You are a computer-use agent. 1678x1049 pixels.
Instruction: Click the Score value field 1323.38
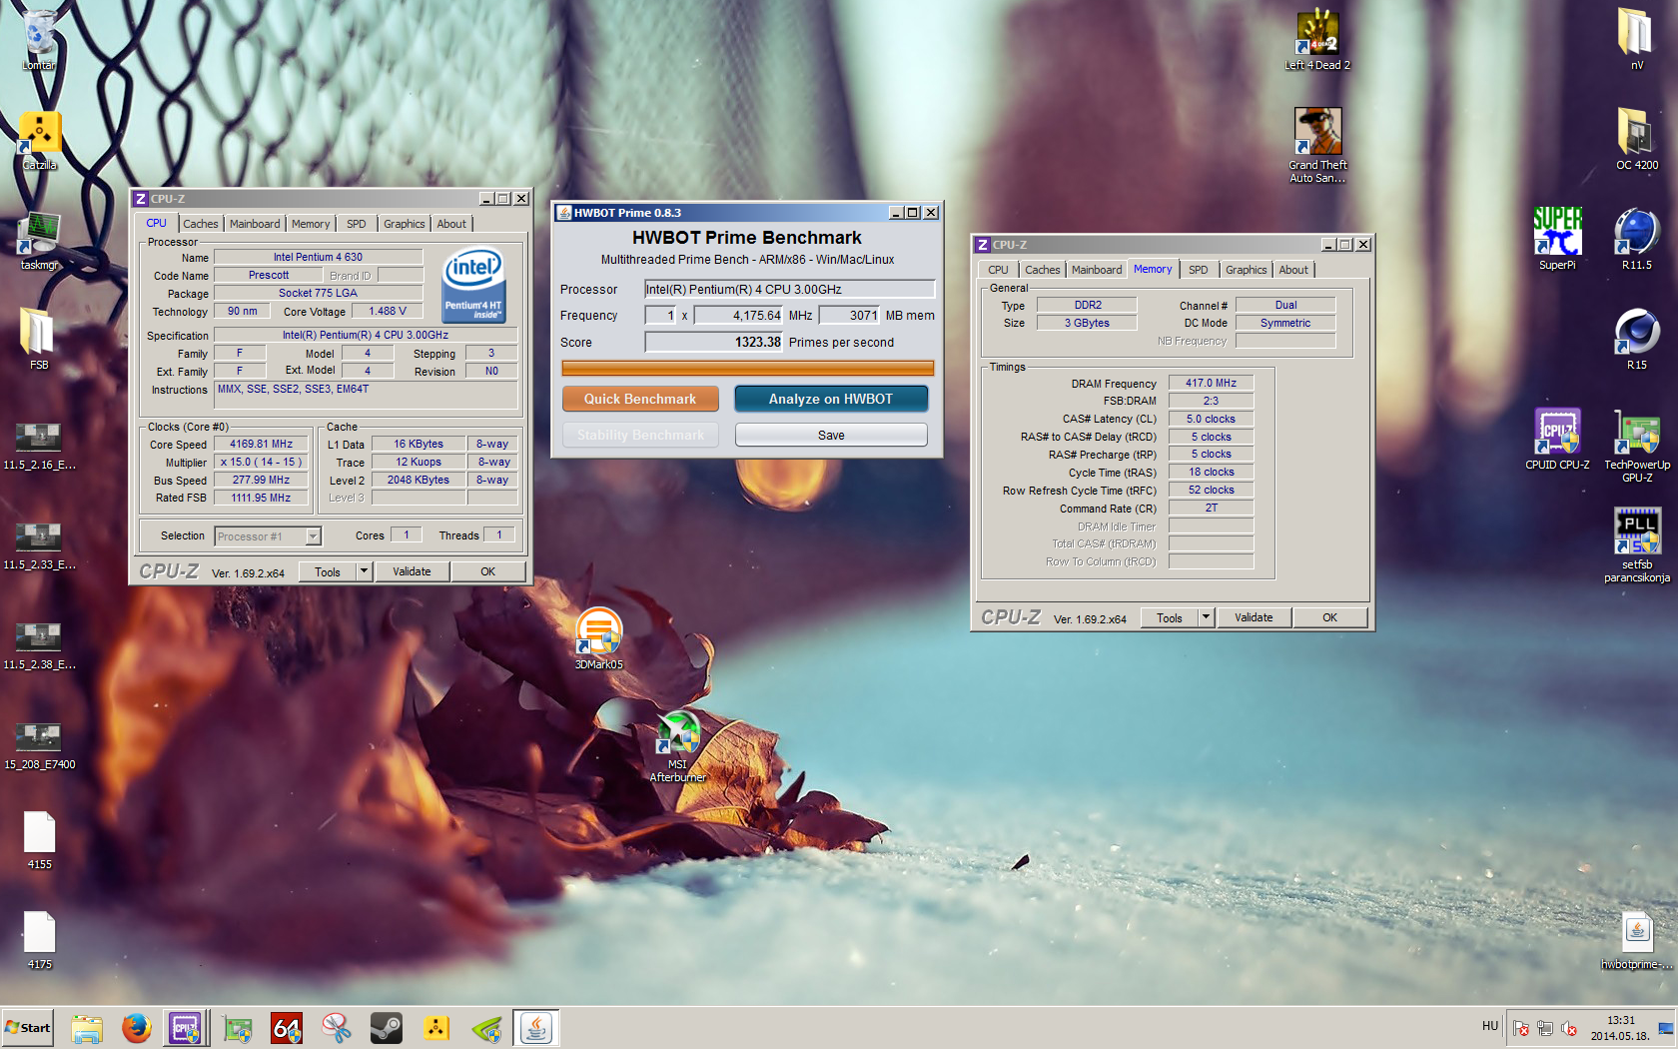714,342
